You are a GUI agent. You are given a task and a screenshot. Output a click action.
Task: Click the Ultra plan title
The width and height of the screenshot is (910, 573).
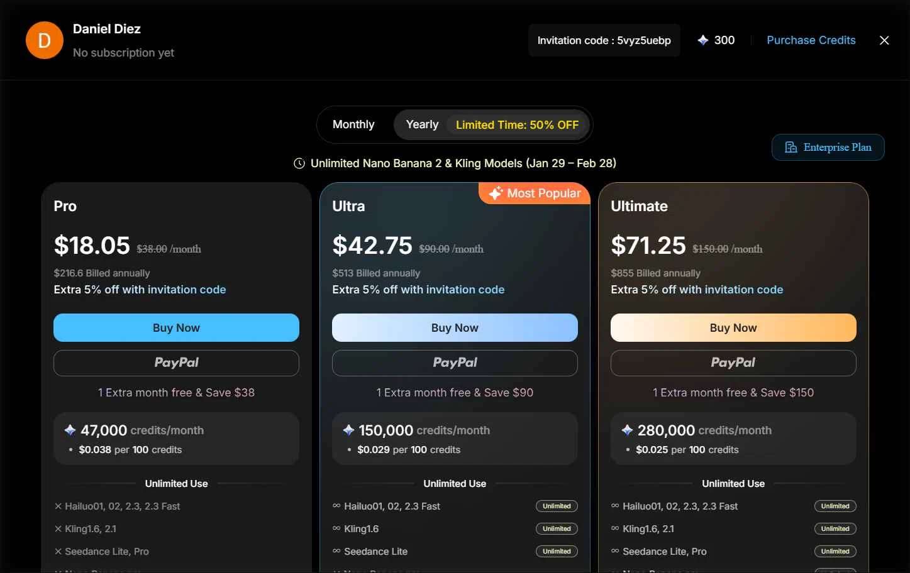coord(348,206)
